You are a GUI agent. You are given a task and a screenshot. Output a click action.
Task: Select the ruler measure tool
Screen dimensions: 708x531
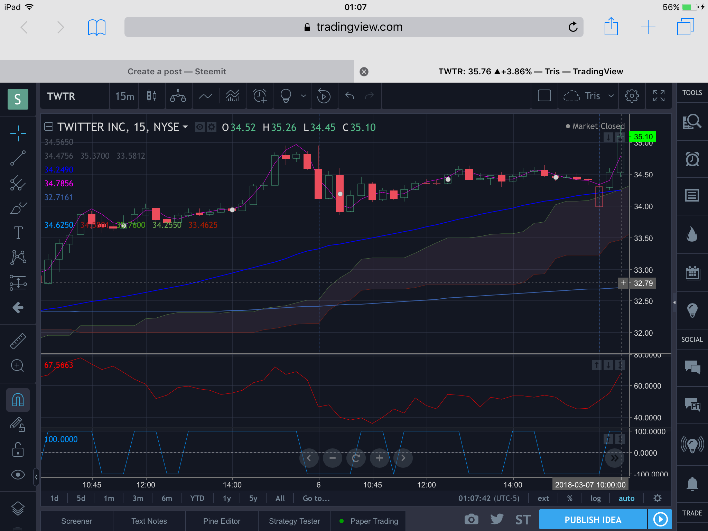pos(18,341)
